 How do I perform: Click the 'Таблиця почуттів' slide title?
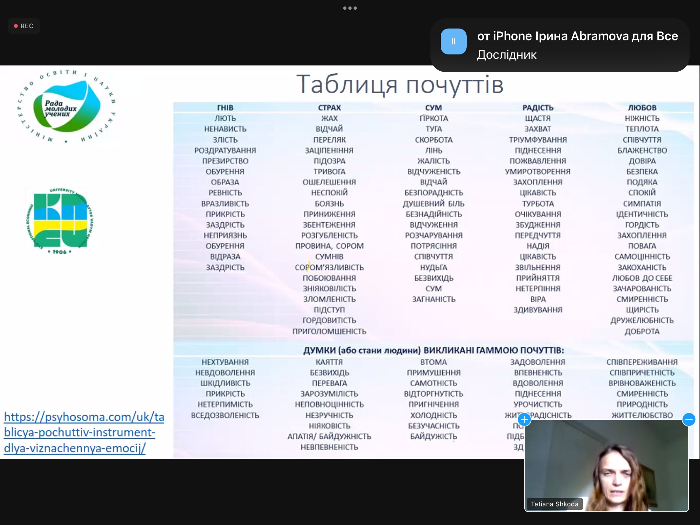pyautogui.click(x=400, y=84)
